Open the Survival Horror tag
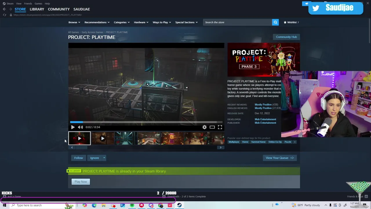 coord(258,142)
